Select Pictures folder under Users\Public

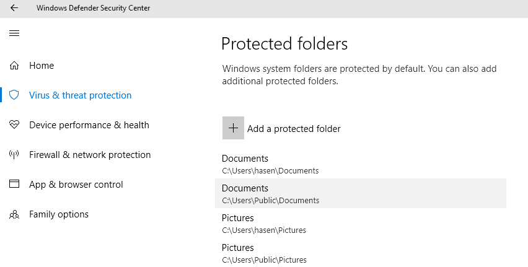click(264, 253)
